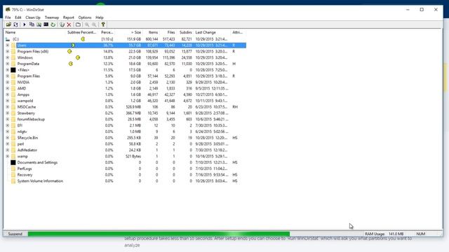The image size is (449, 252).
Task: Open the Edit menu
Action: pos(18,17)
